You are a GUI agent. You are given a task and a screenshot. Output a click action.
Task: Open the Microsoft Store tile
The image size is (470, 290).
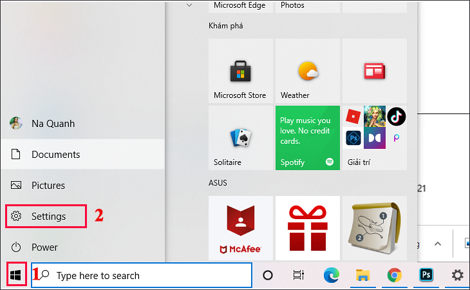240,71
